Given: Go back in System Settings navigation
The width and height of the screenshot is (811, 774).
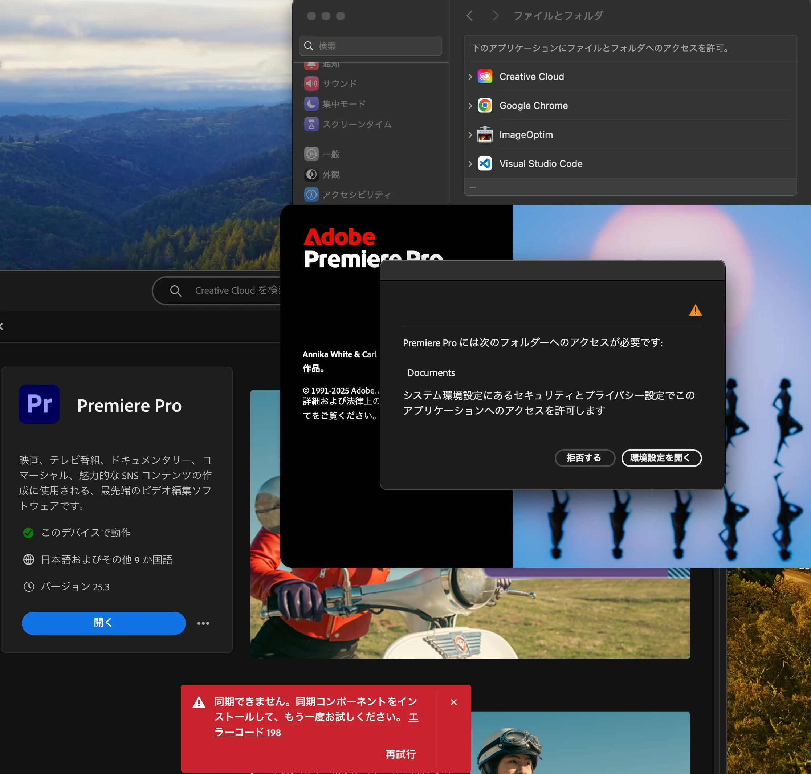Looking at the screenshot, I should pyautogui.click(x=469, y=16).
